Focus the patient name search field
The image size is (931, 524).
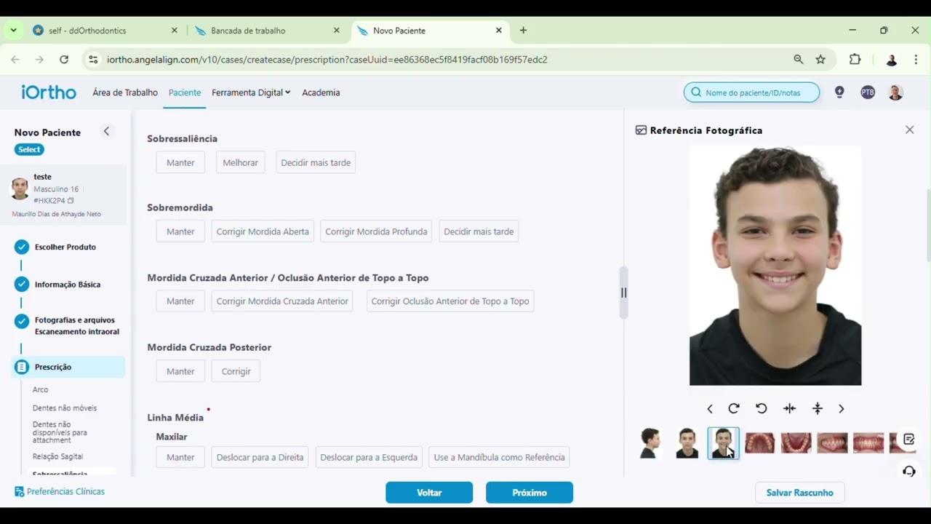point(751,92)
